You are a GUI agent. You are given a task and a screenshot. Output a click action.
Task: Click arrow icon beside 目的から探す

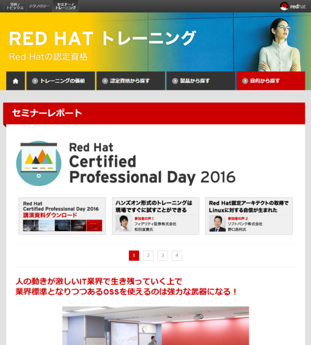(x=245, y=81)
